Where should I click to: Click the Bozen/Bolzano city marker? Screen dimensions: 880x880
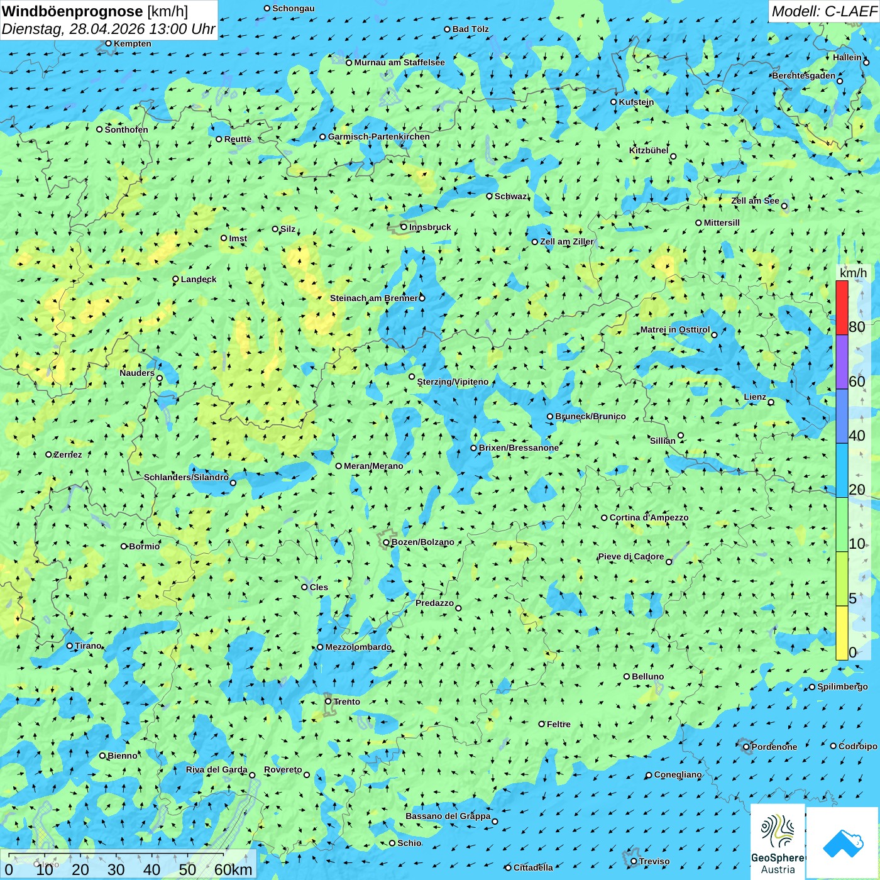387,542
